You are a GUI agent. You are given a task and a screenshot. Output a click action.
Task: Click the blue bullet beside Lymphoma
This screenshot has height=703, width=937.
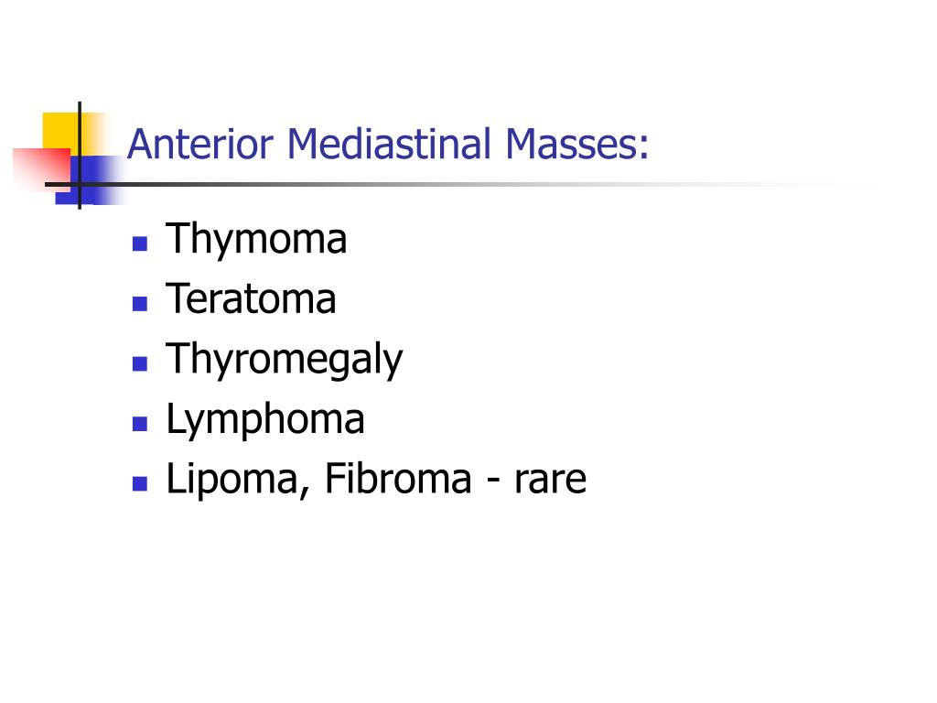(140, 424)
